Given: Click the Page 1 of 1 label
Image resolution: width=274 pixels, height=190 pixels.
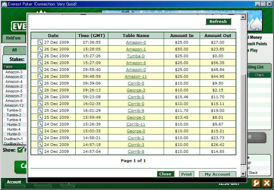Looking at the screenshot, I should click(133, 161).
